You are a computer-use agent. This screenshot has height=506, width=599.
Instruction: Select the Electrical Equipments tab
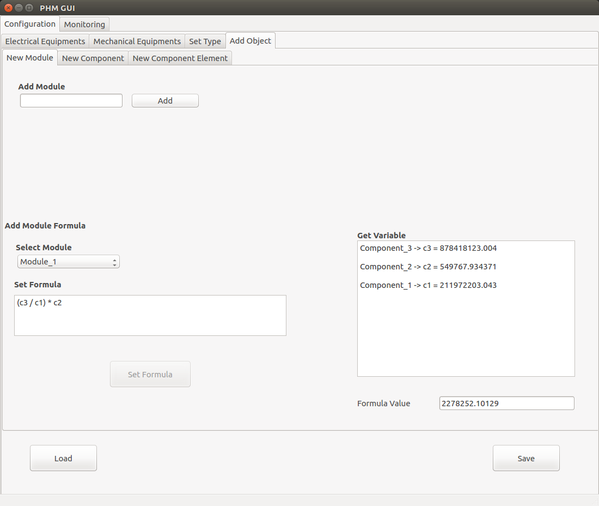45,41
